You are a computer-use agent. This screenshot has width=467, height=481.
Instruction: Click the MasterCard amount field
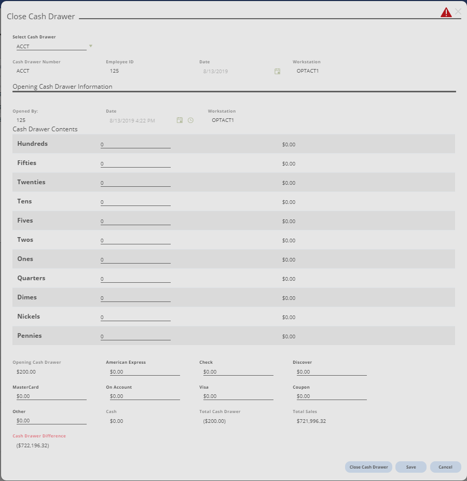click(51, 396)
